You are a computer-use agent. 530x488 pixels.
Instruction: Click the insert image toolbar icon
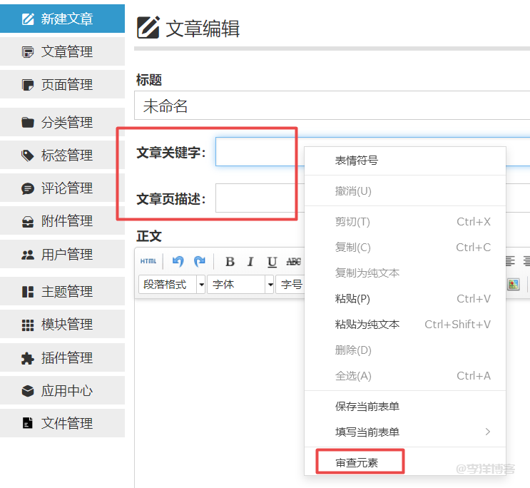pyautogui.click(x=513, y=284)
